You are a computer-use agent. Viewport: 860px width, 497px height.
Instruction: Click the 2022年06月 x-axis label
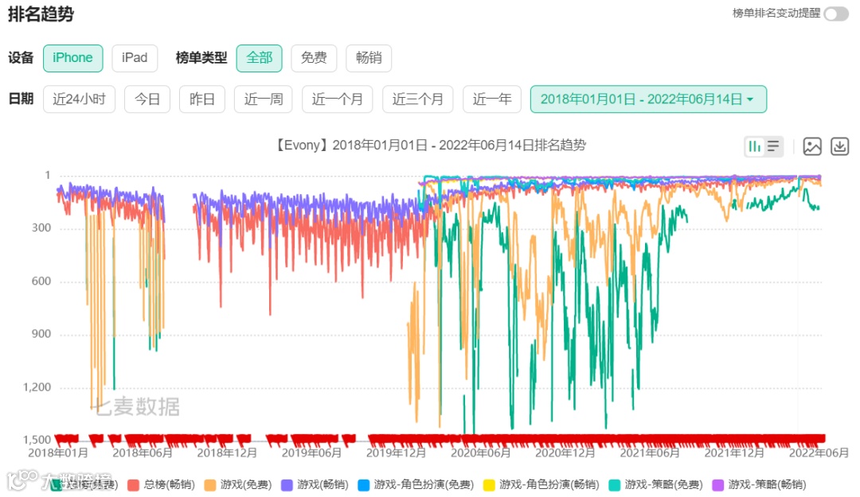coord(819,453)
